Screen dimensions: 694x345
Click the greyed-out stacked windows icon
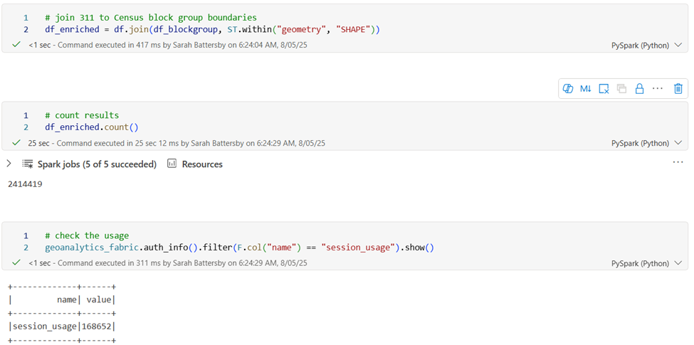pos(621,88)
